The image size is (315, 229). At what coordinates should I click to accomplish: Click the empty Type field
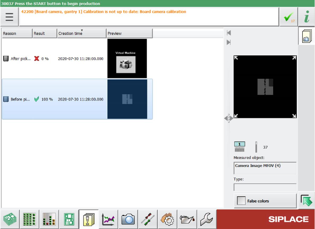pos(265,187)
